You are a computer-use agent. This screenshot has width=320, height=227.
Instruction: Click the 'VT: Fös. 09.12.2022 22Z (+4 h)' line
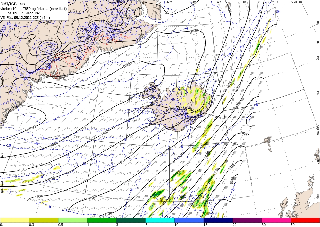(x=25, y=17)
